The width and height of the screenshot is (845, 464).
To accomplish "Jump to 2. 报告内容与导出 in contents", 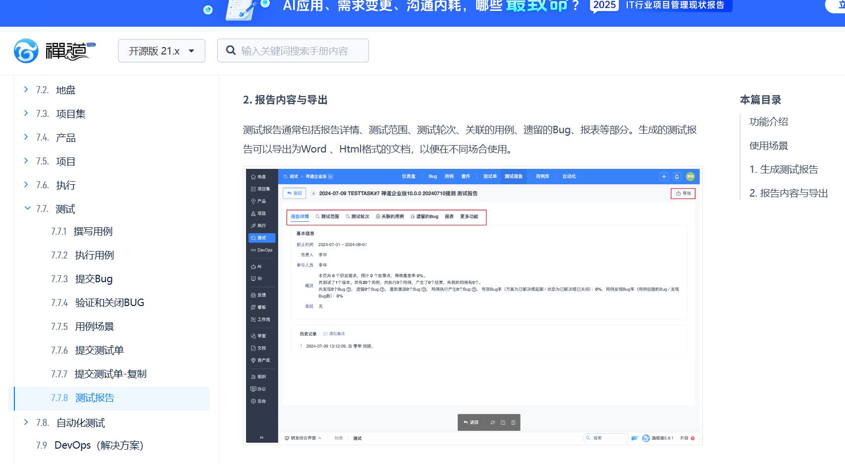I will click(788, 193).
